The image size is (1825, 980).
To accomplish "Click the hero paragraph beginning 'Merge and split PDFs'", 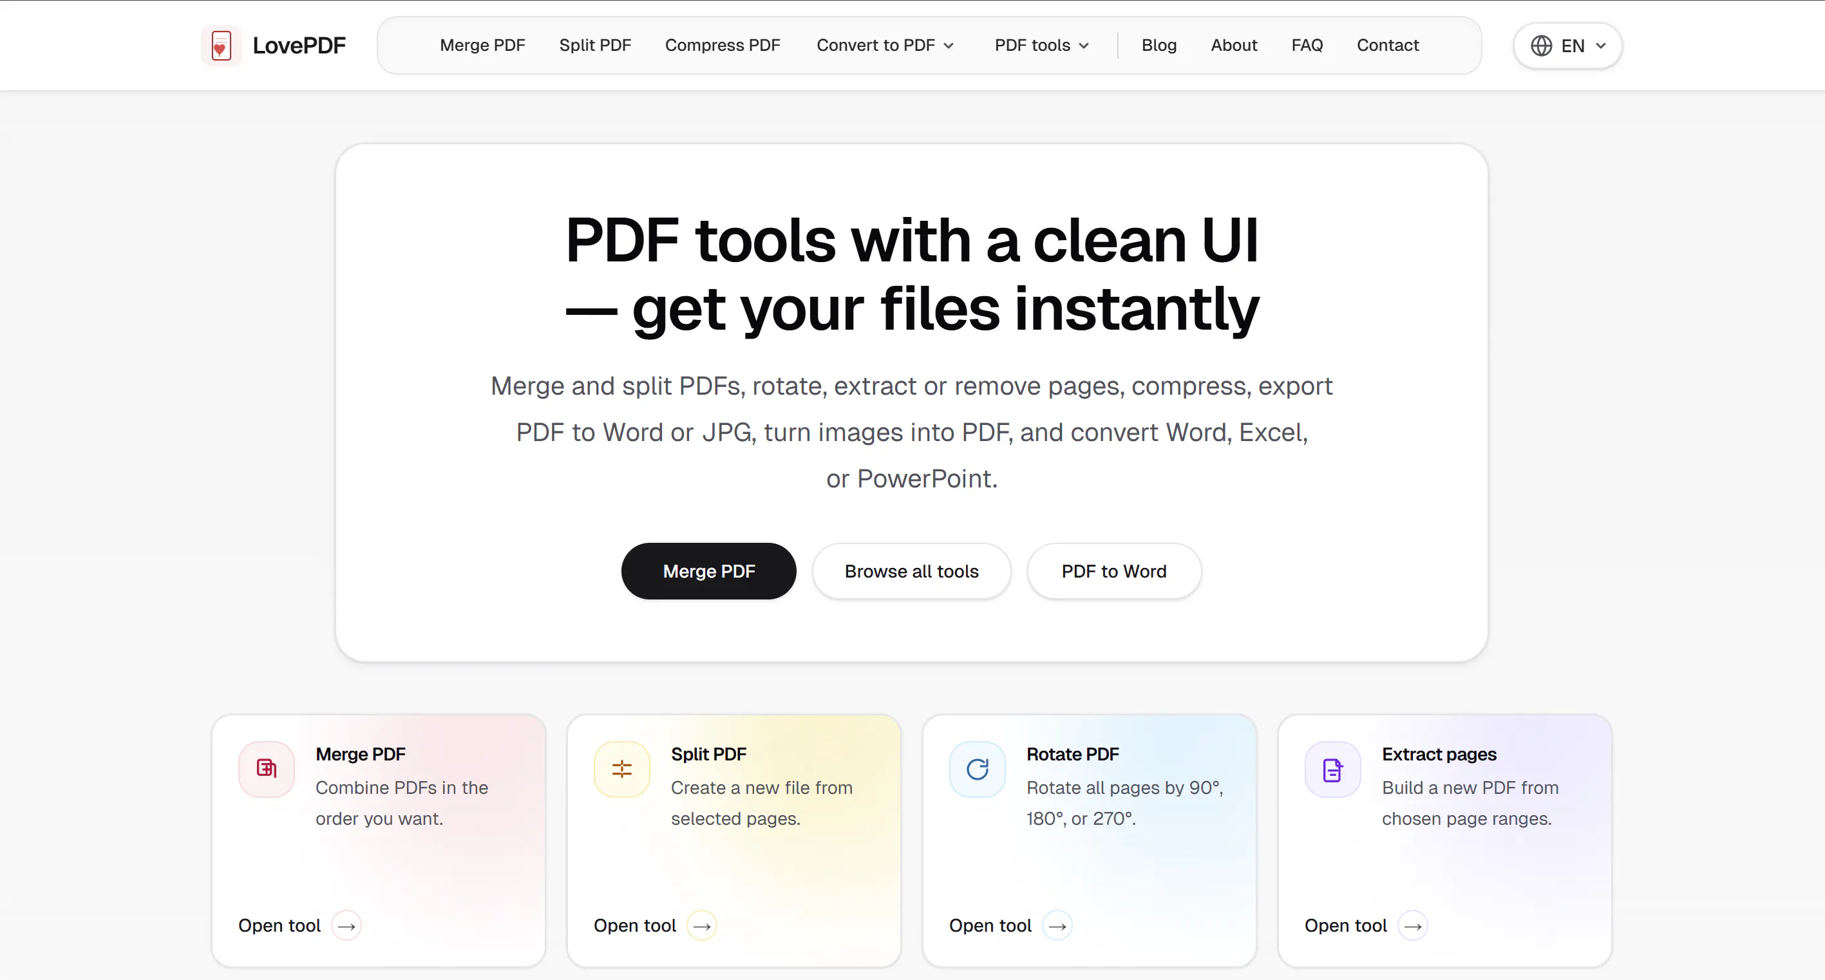I will (912, 432).
